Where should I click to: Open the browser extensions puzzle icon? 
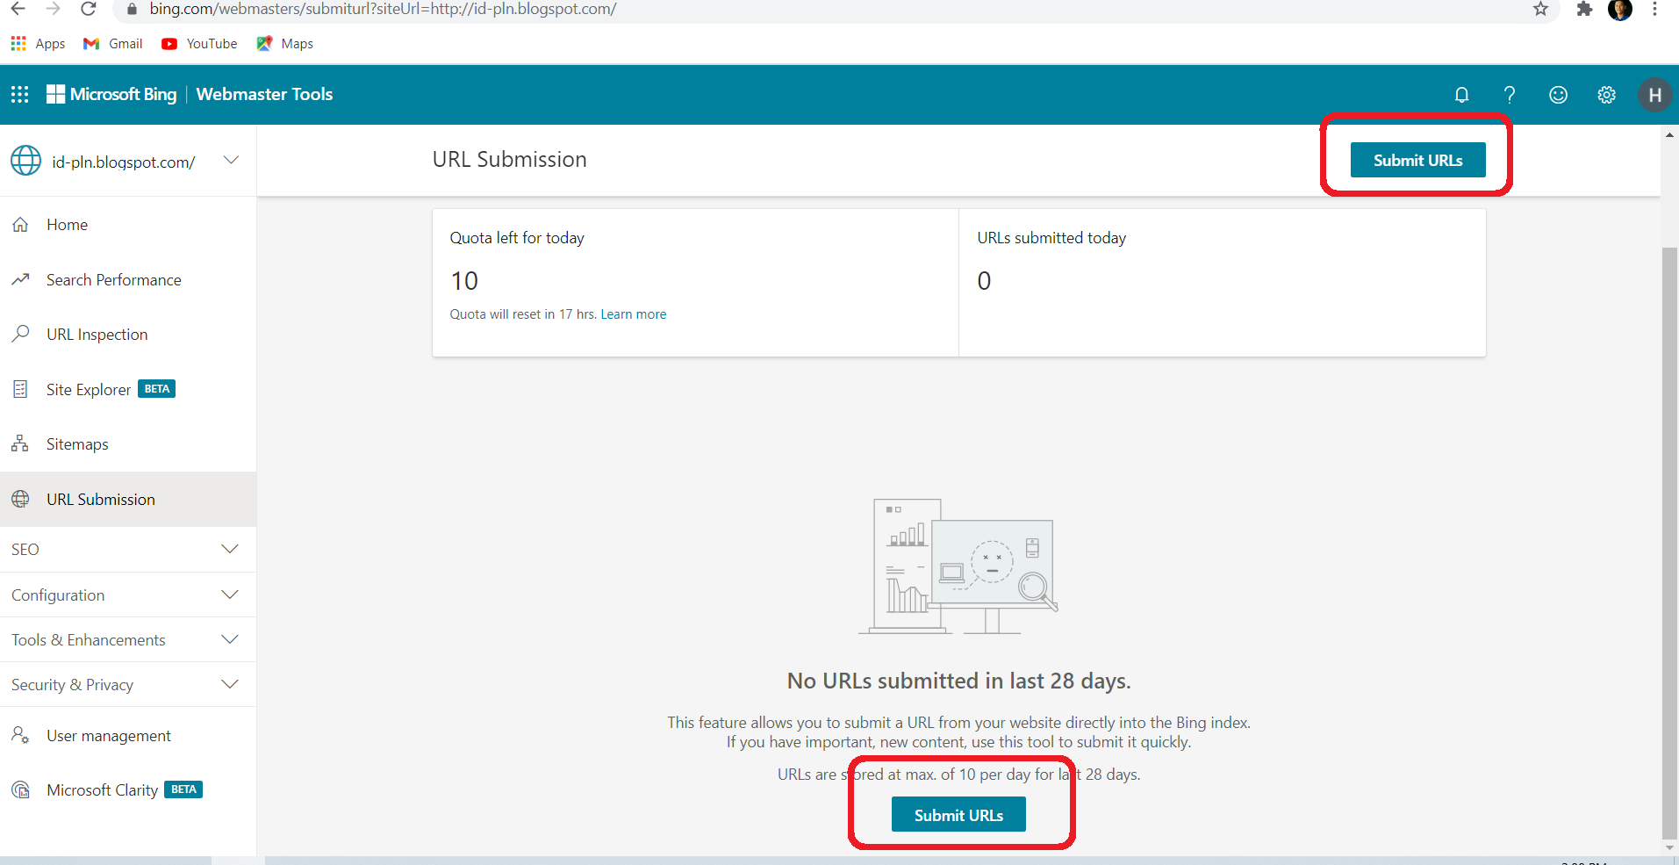click(1584, 9)
